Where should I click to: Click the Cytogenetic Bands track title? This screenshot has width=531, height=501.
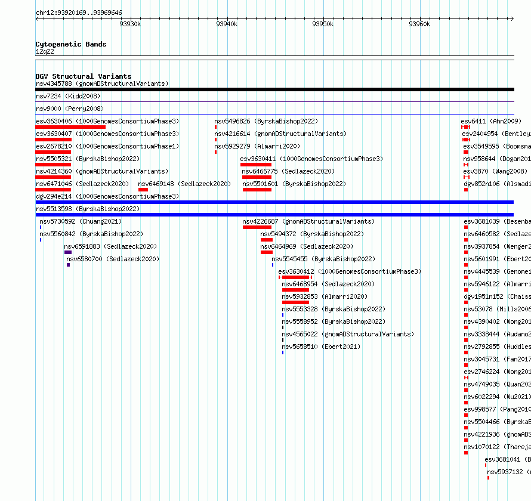pyautogui.click(x=71, y=44)
